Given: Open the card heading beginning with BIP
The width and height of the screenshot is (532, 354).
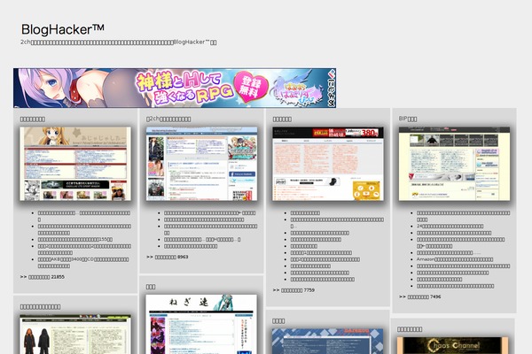Looking at the screenshot, I should [x=408, y=119].
